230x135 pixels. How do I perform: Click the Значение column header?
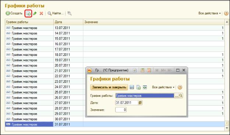click(x=154, y=22)
